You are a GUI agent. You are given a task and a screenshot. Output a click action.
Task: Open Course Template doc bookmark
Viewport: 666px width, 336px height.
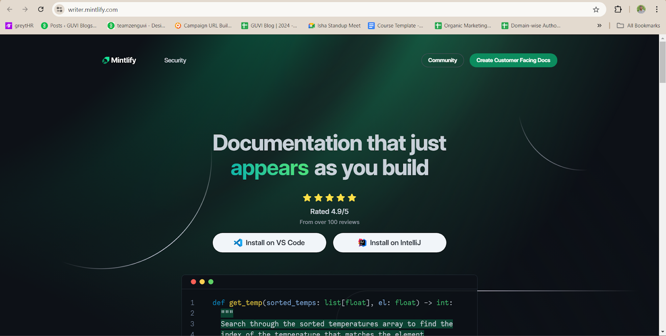coord(395,25)
